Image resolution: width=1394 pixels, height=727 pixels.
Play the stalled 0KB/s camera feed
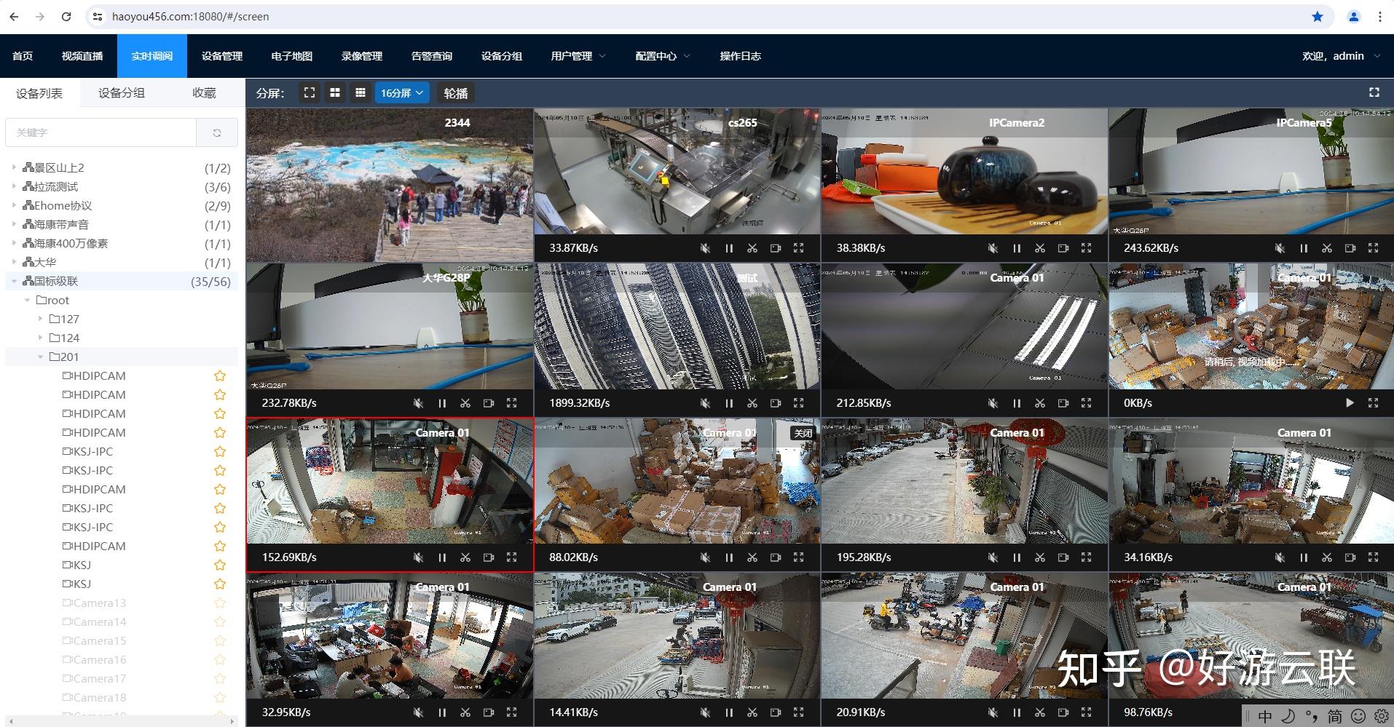[1351, 402]
